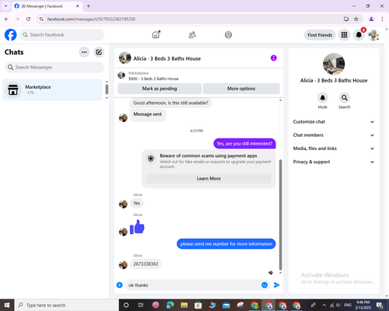Screen dimensions: 389x311
Task: Open the Marketplace chat in the list
Action: click(x=52, y=90)
